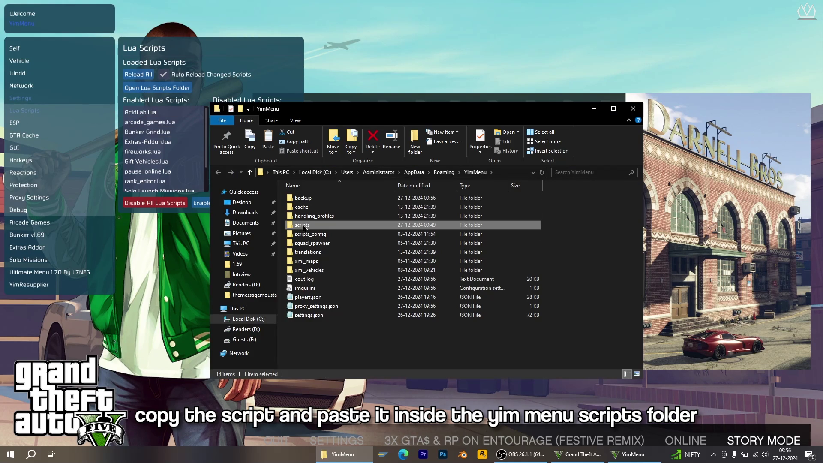The image size is (823, 463).
Task: Open address bar history dropdown
Action: (533, 172)
